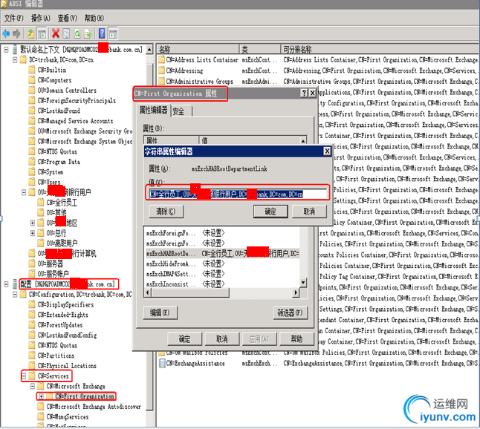Click the CN=LostAndFound folder icon
480x429 pixels.
click(x=31, y=111)
